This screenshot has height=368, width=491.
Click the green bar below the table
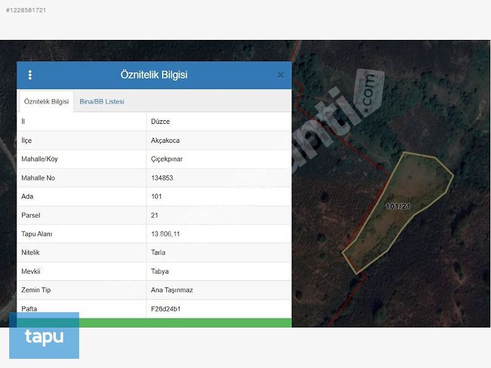click(x=154, y=323)
